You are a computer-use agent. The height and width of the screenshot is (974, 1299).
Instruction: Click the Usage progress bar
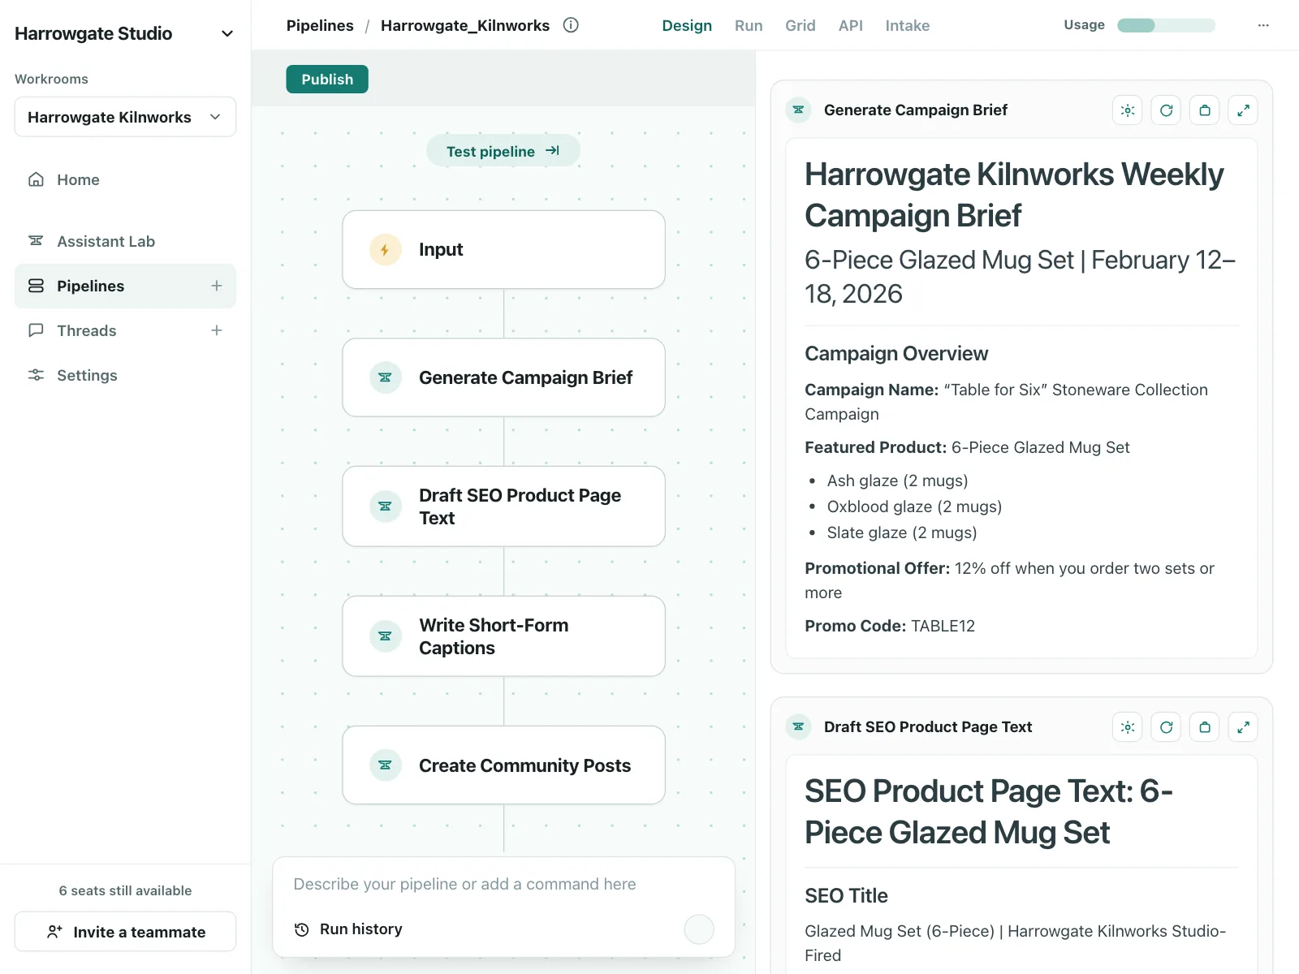1167,25
